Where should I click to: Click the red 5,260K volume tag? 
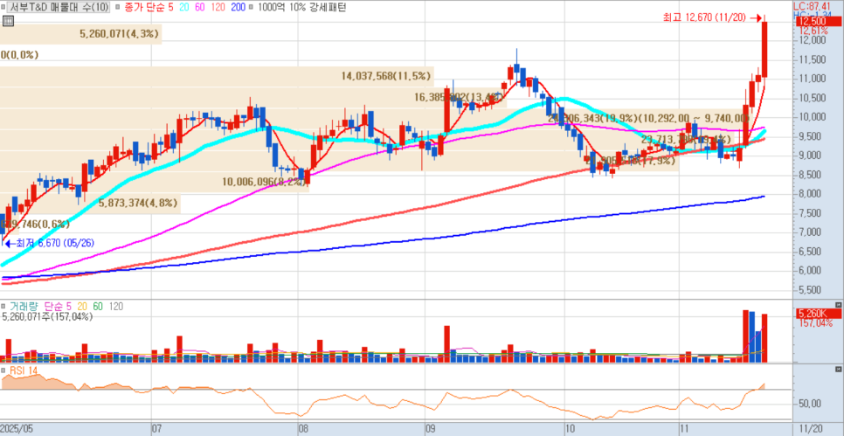click(817, 314)
